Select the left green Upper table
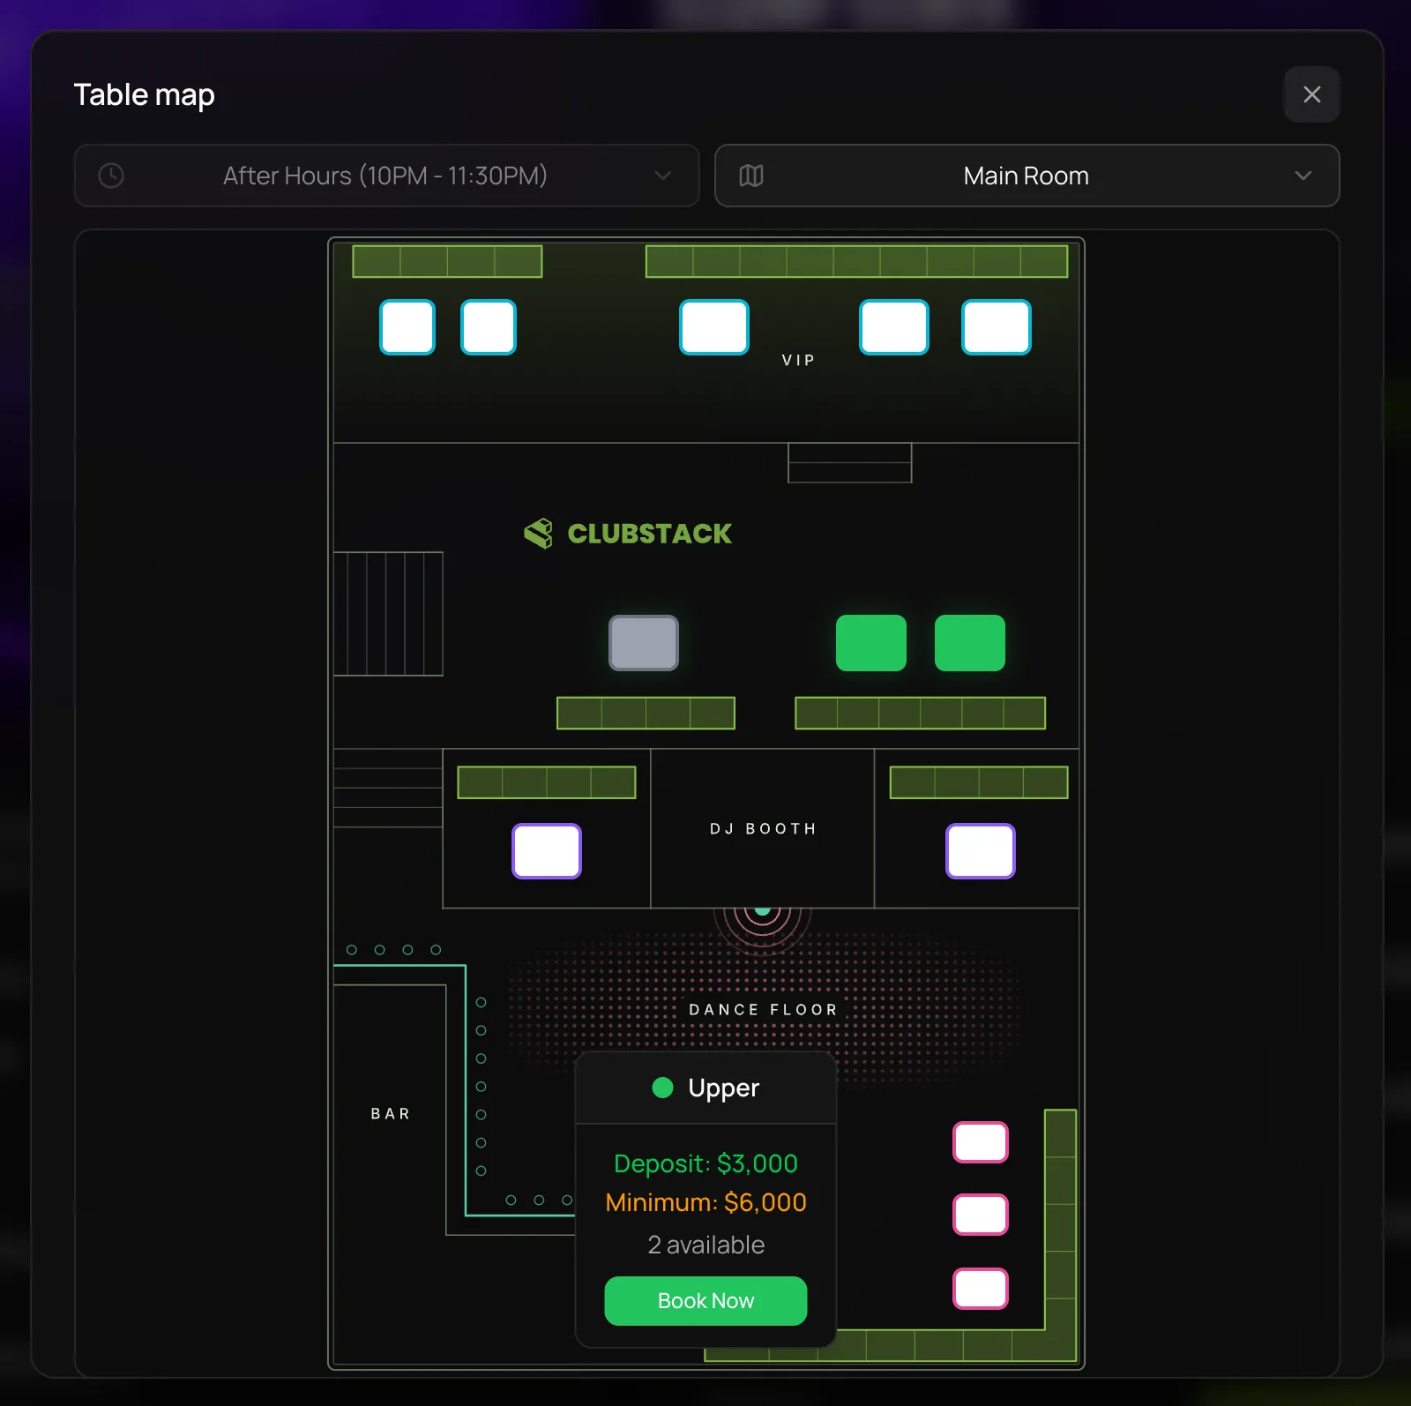 tap(871, 643)
